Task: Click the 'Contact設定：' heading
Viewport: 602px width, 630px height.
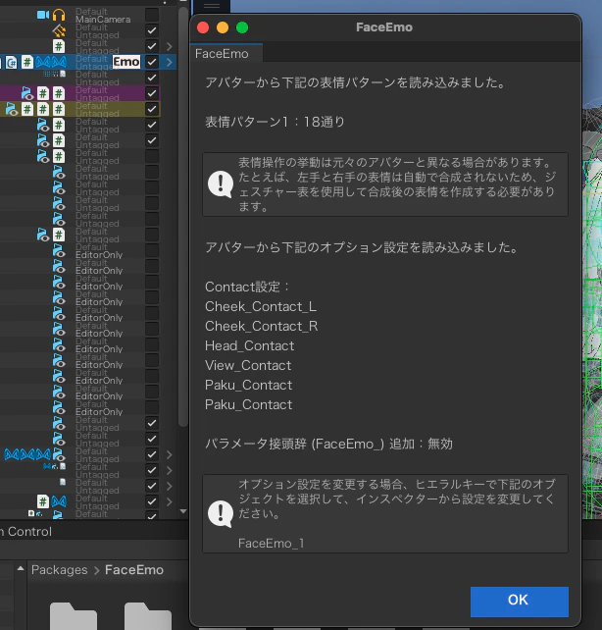Action: (247, 287)
